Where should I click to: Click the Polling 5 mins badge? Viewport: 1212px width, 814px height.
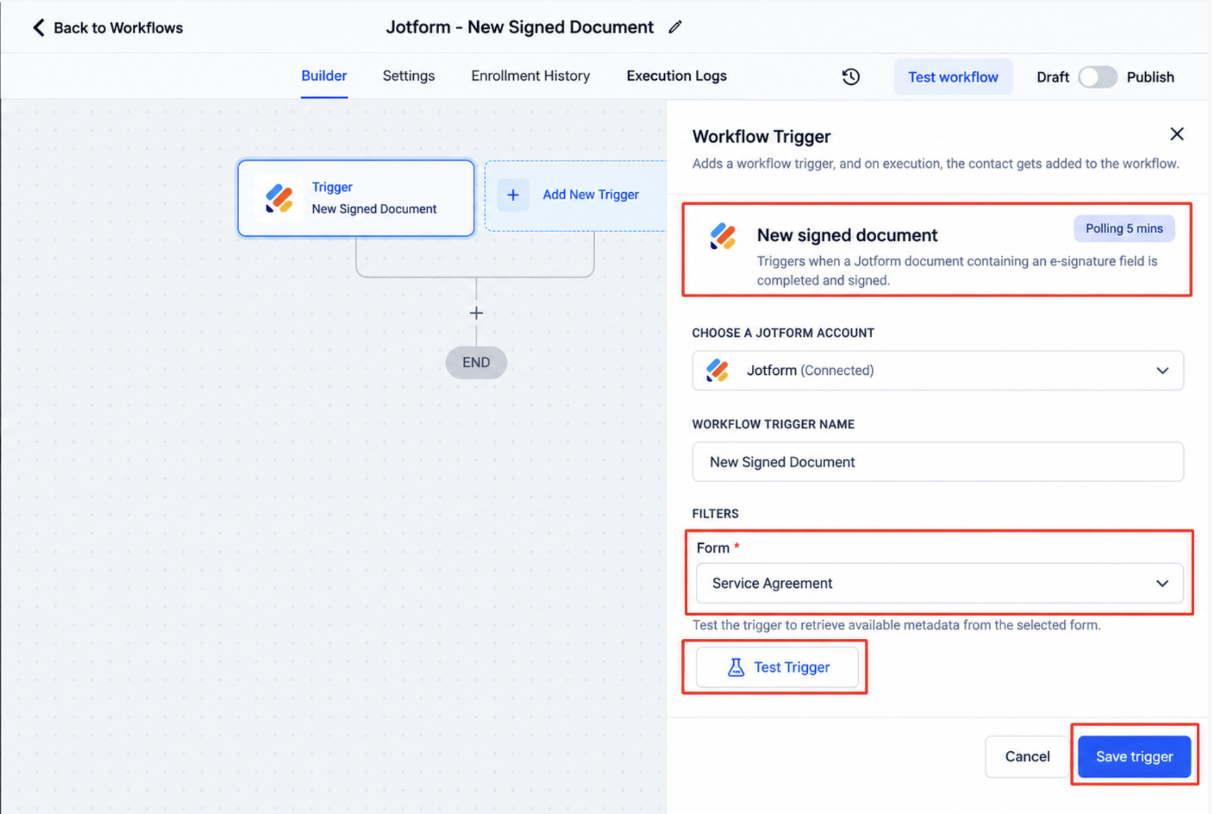(x=1124, y=228)
